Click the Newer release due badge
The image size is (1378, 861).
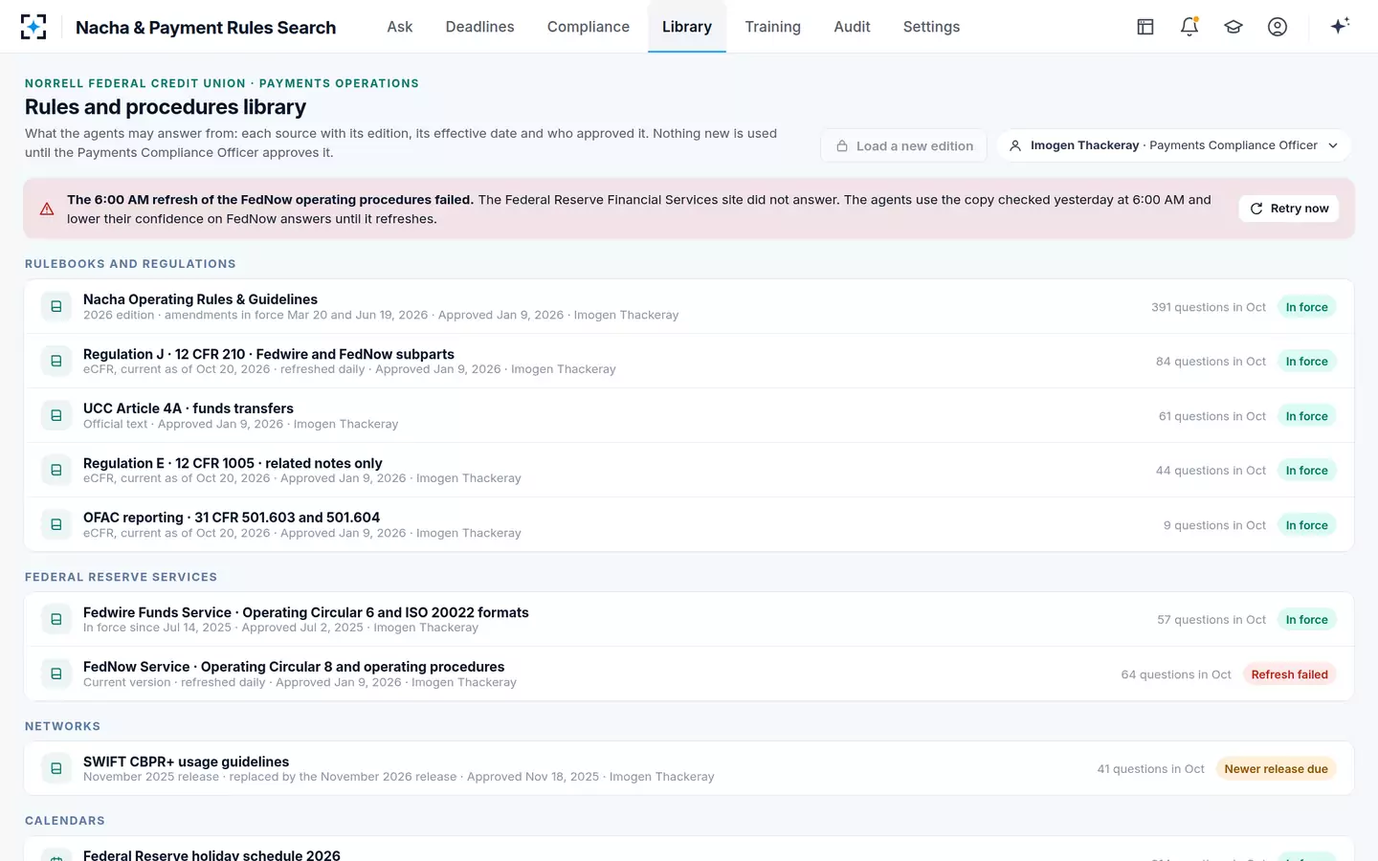coord(1276,769)
